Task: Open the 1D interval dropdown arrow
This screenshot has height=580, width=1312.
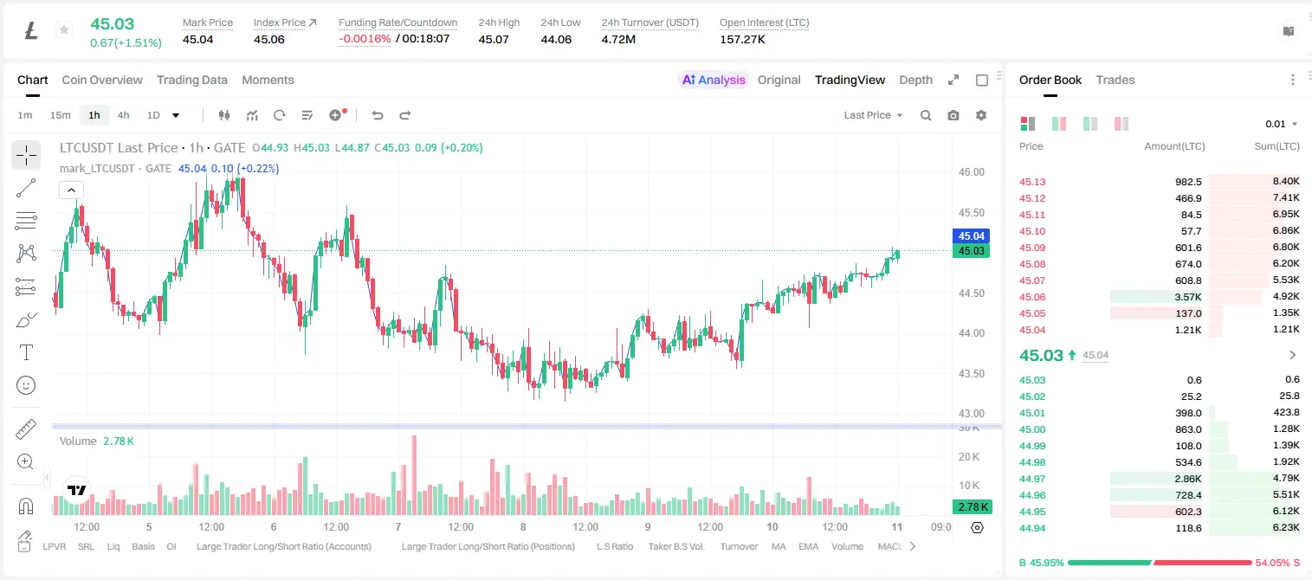Action: pos(176,115)
